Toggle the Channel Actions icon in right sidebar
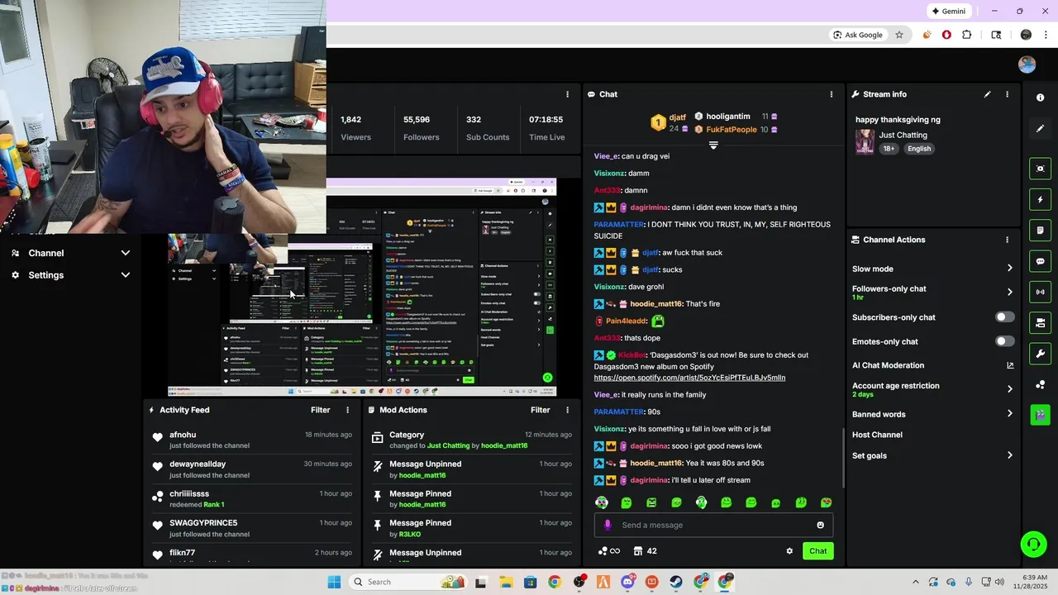 1040,322
